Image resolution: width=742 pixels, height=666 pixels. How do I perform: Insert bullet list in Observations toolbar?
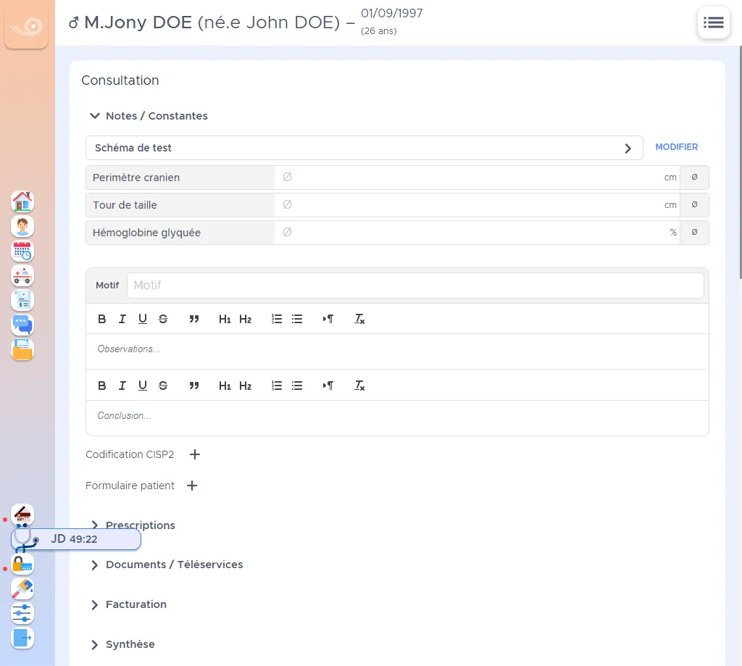297,319
